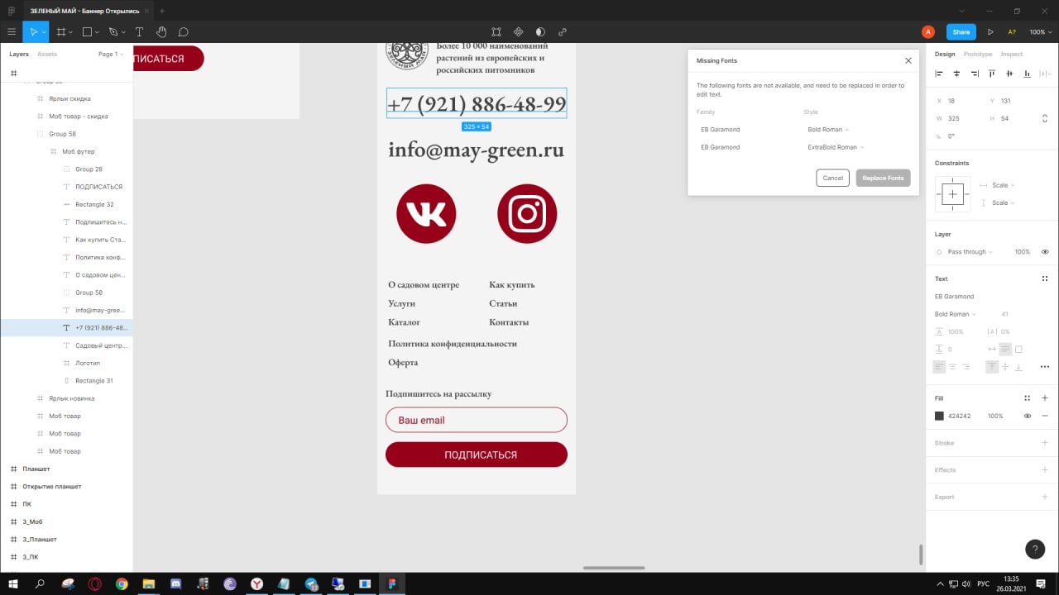Click the Present play icon
Viewport: 1059px width, 595px height.
pyautogui.click(x=990, y=32)
